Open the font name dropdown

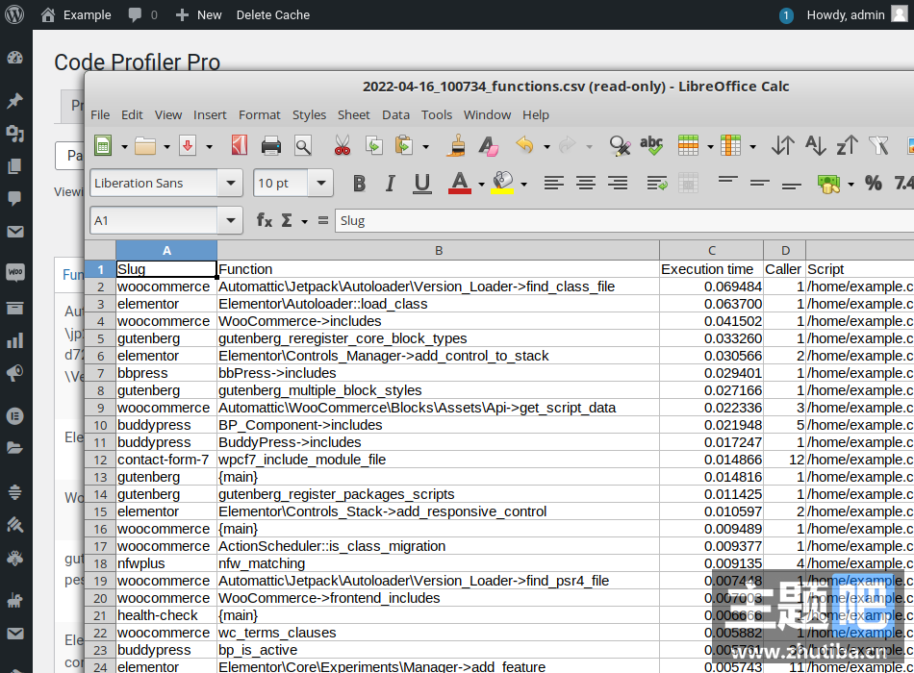[x=231, y=183]
